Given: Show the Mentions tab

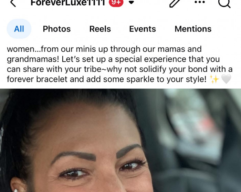Looking at the screenshot, I should [193, 29].
